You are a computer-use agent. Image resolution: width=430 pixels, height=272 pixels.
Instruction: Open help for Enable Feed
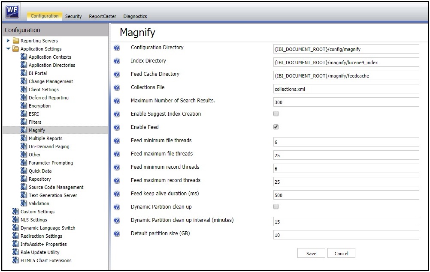117,128
